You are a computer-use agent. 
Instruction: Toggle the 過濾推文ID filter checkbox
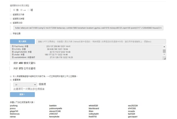(x=11, y=23)
